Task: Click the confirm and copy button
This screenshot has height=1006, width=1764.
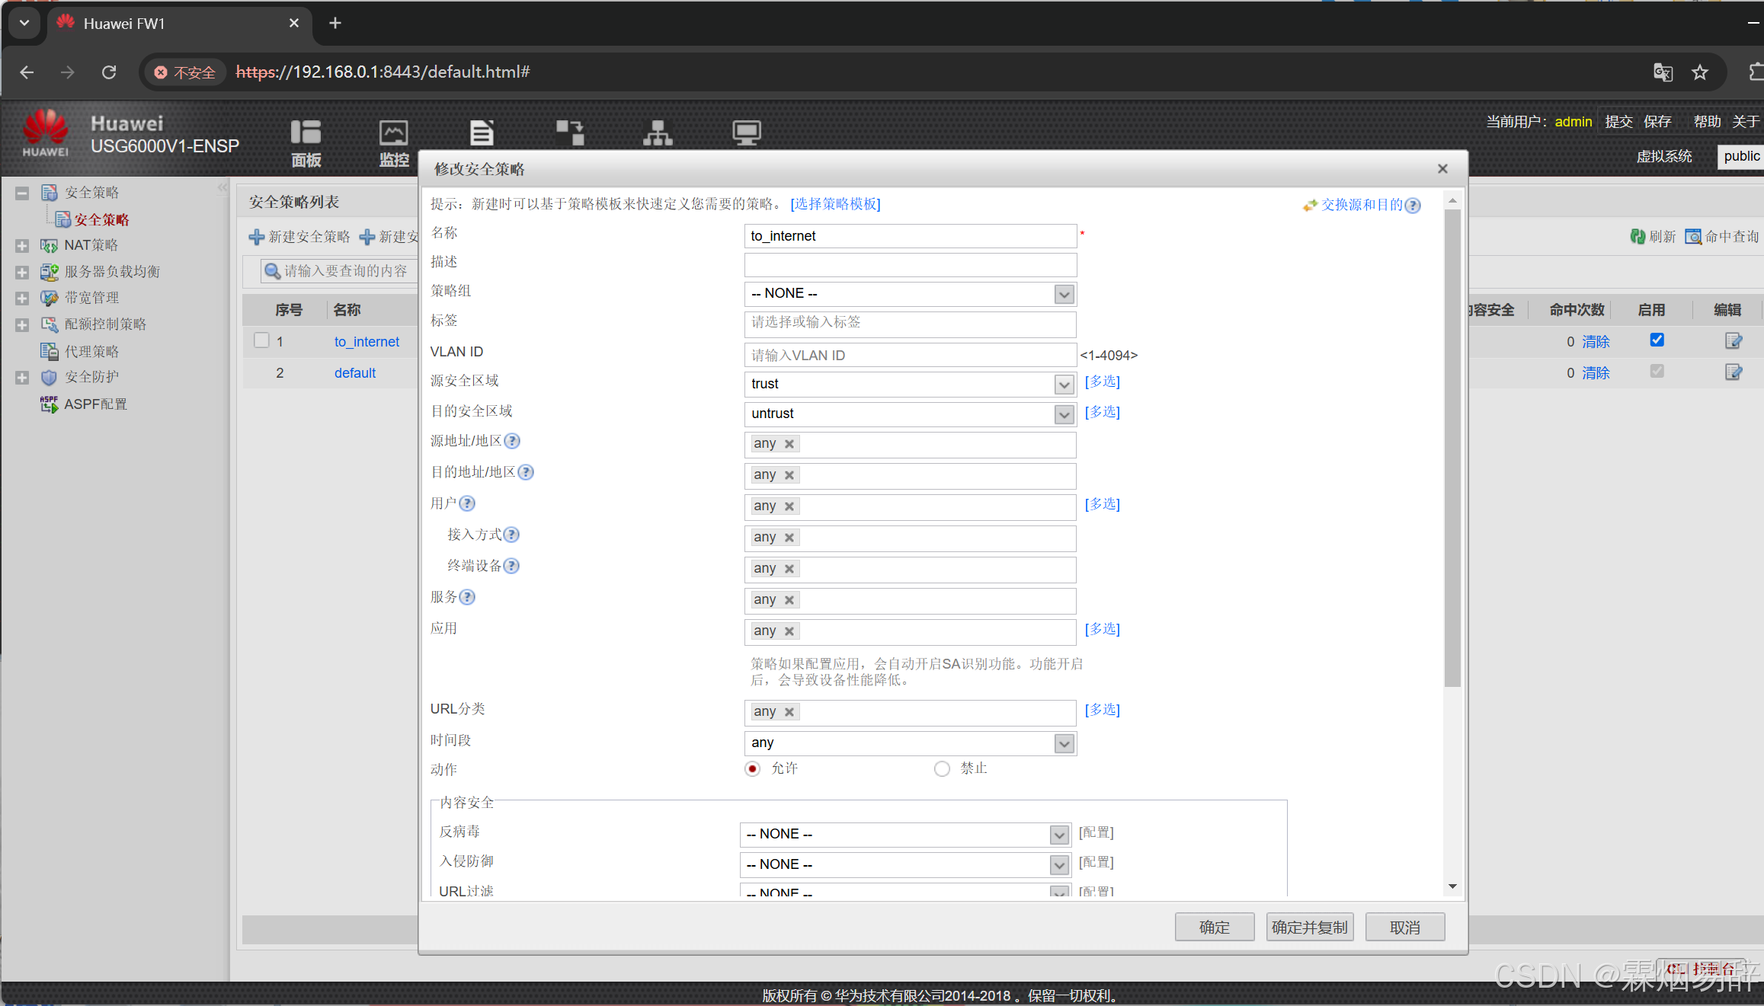Action: [x=1309, y=927]
